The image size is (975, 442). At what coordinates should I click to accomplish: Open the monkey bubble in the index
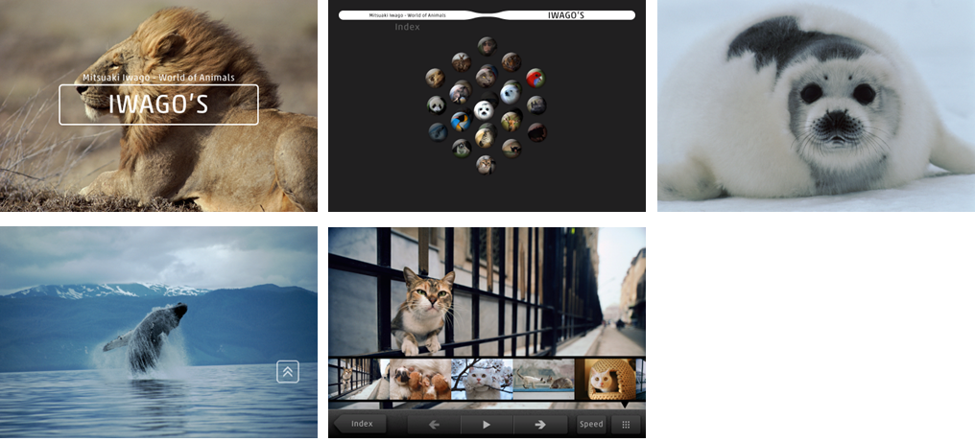487,46
